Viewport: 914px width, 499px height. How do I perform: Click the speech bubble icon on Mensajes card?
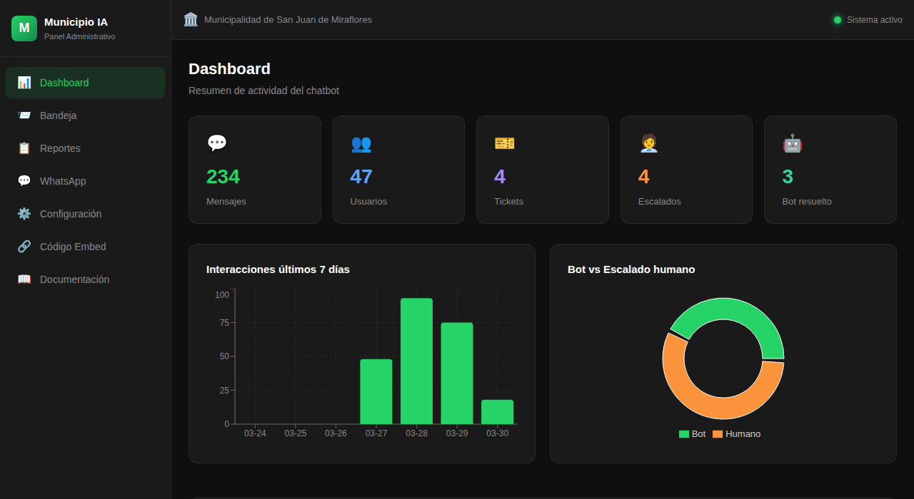tap(217, 143)
